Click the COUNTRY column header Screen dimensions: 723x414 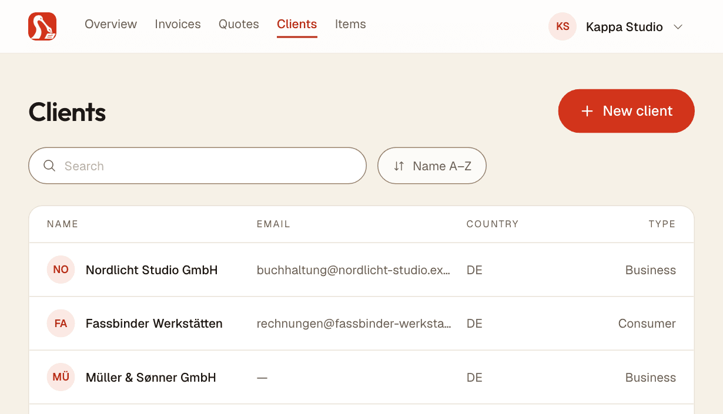tap(493, 224)
